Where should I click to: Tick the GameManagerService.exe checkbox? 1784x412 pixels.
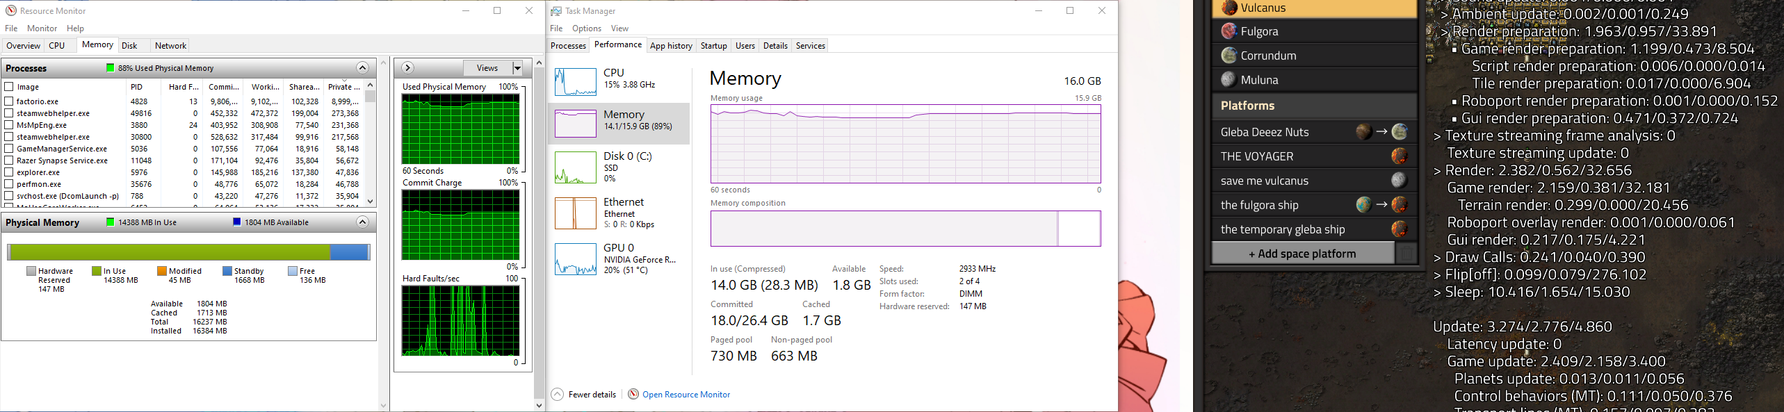(9, 149)
